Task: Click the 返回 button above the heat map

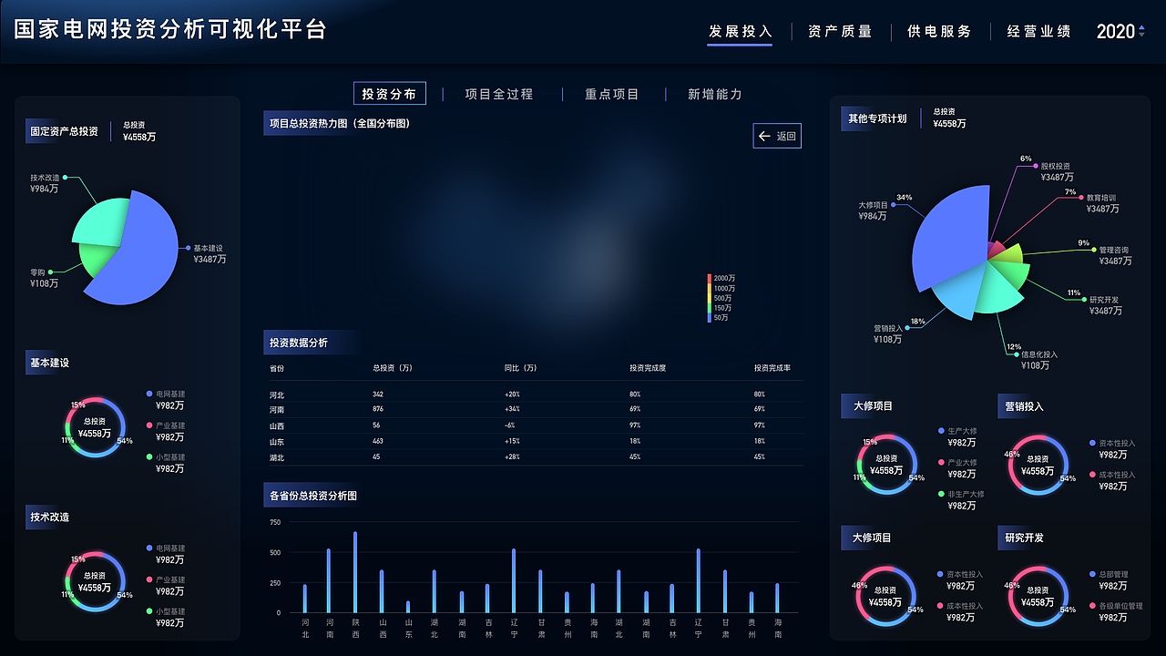Action: point(777,136)
